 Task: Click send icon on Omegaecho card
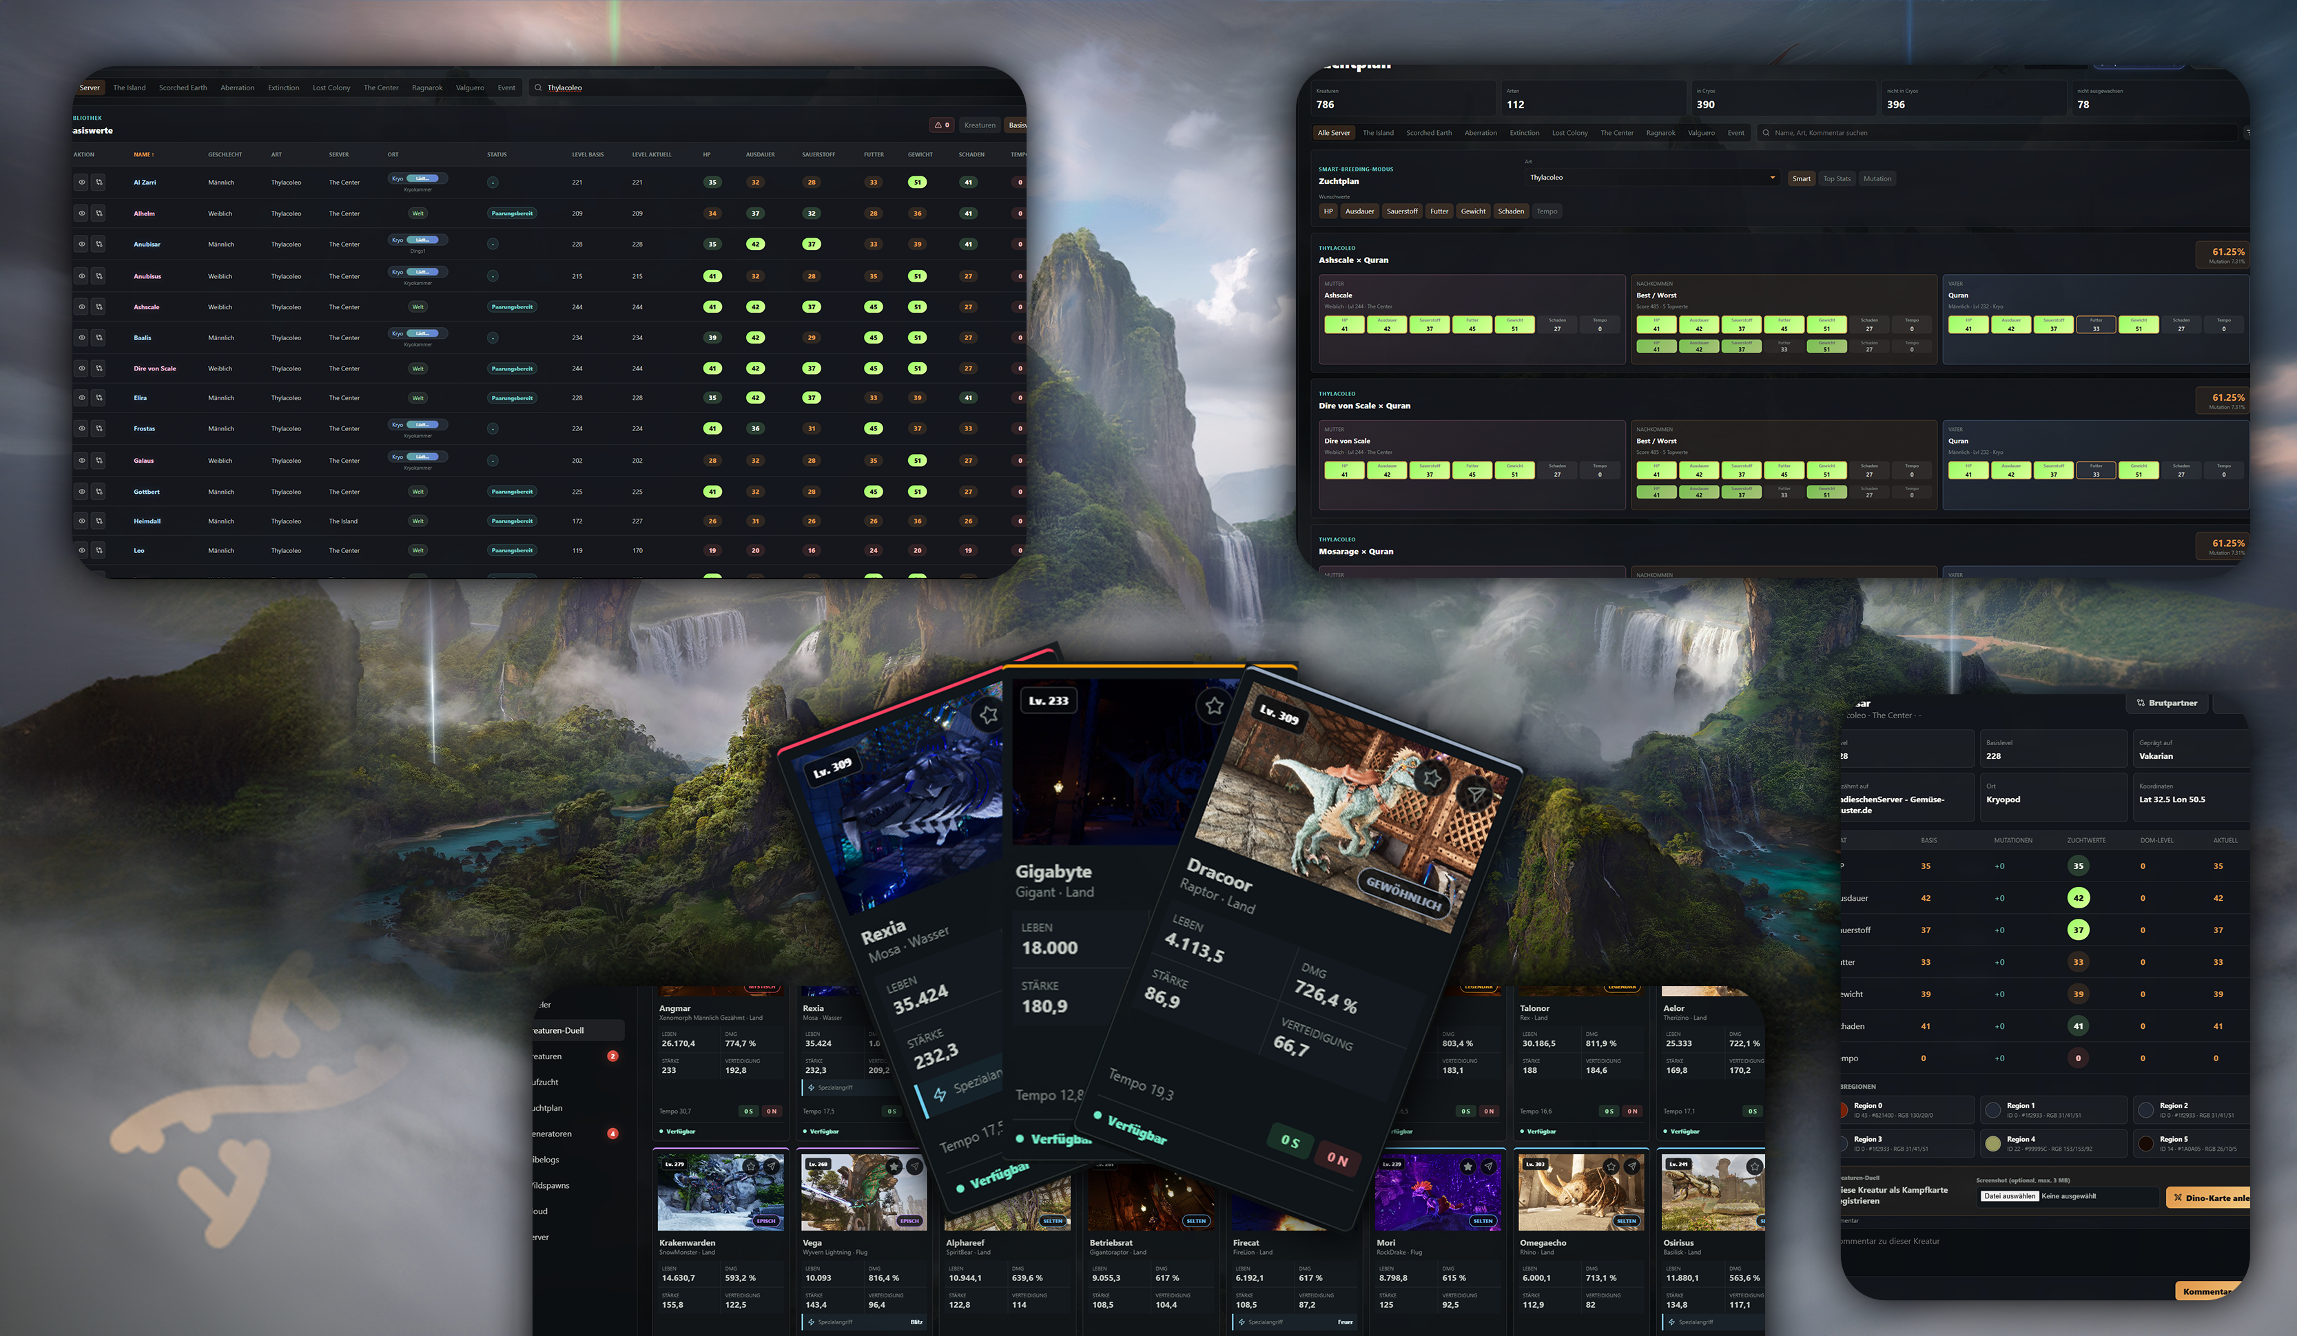pos(1631,1166)
